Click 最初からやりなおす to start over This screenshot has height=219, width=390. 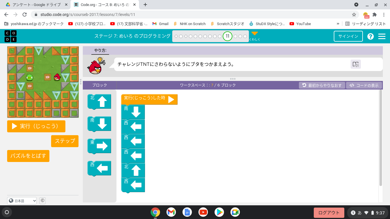click(x=322, y=85)
